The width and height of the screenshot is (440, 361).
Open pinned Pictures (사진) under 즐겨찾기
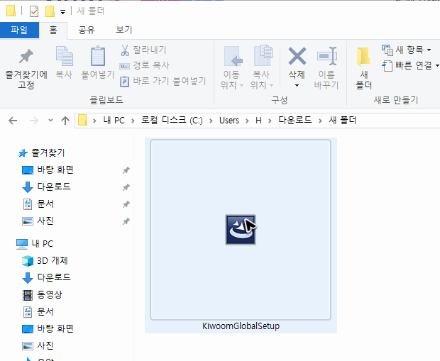[38, 221]
